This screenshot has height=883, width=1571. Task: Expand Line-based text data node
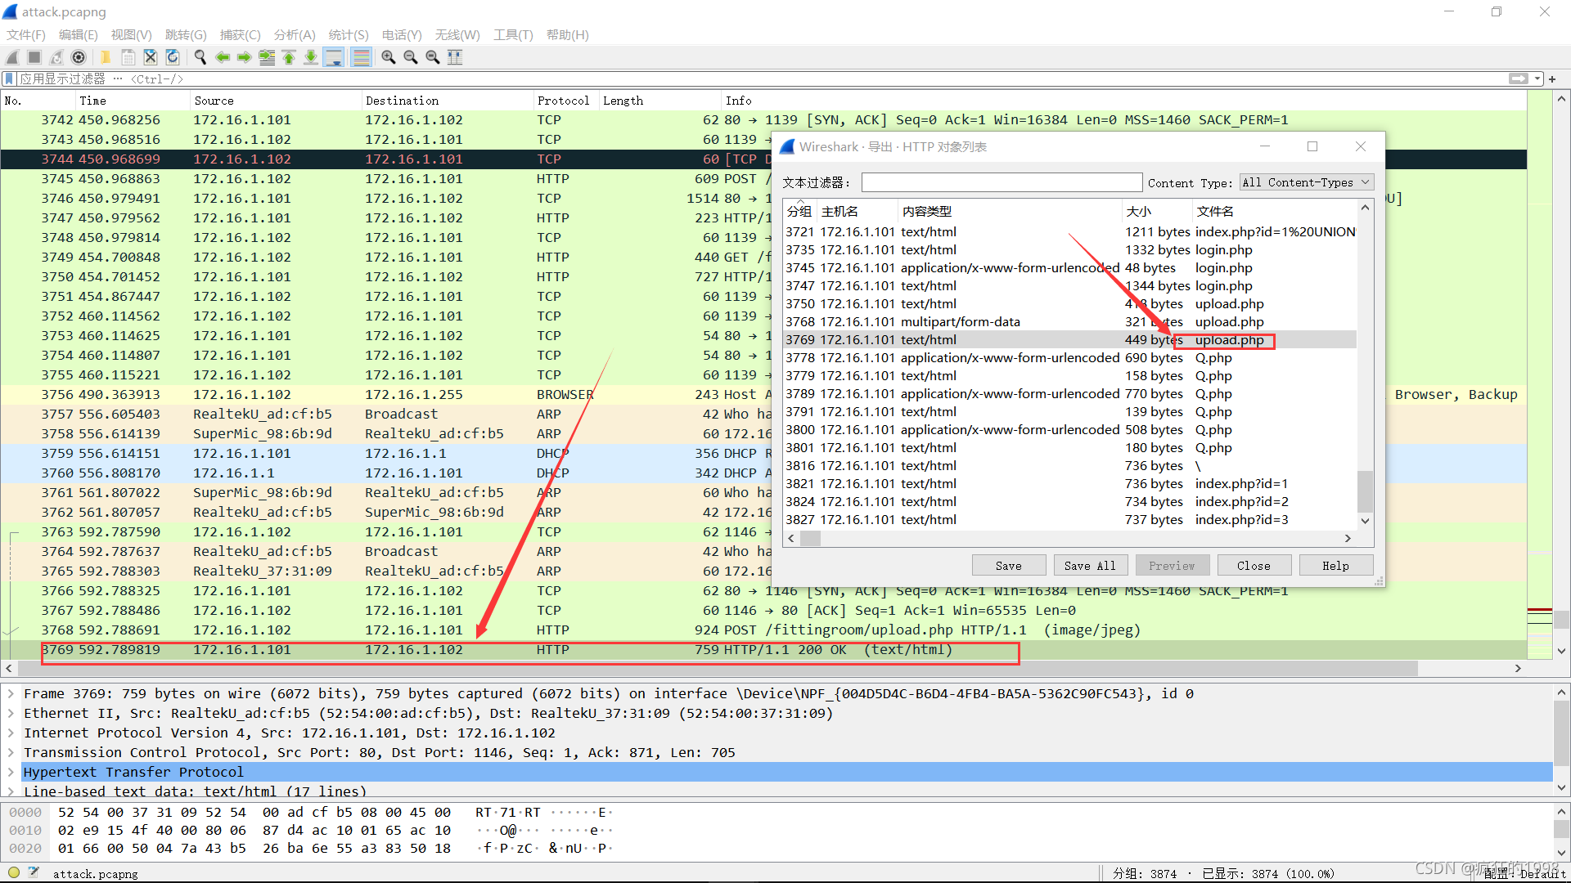click(x=11, y=791)
